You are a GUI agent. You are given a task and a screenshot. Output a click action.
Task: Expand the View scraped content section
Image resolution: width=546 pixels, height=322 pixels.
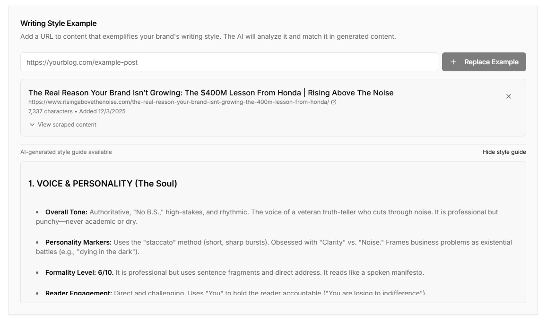pos(67,125)
